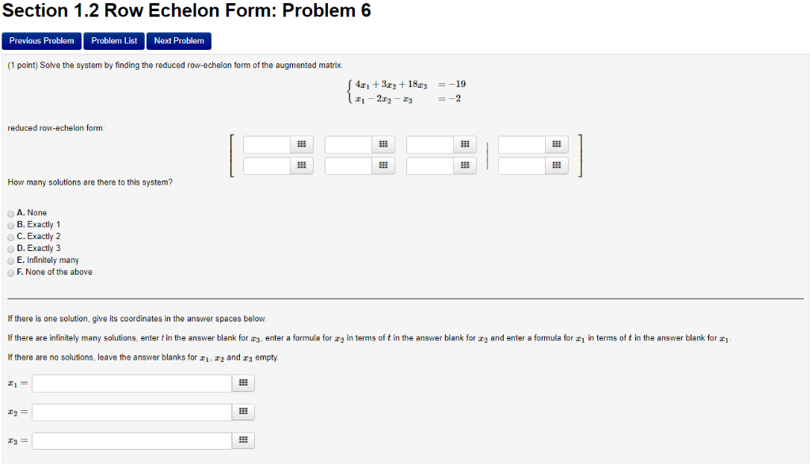The width and height of the screenshot is (811, 464).
Task: Click the Previous Problem button
Action: [41, 40]
